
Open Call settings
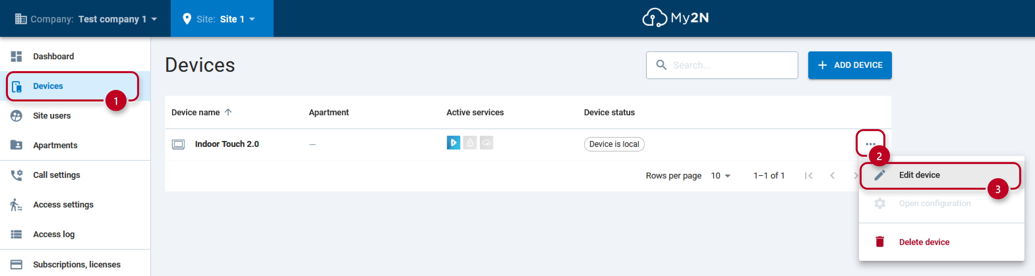pos(75,175)
